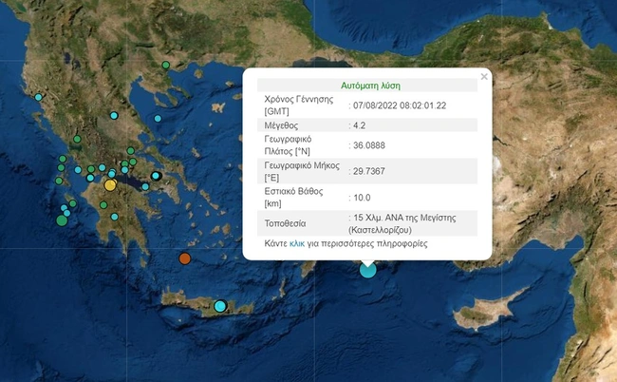Click the large green marker west of Peloponnese
Image resolution: width=617 pixels, height=382 pixels.
[62, 220]
